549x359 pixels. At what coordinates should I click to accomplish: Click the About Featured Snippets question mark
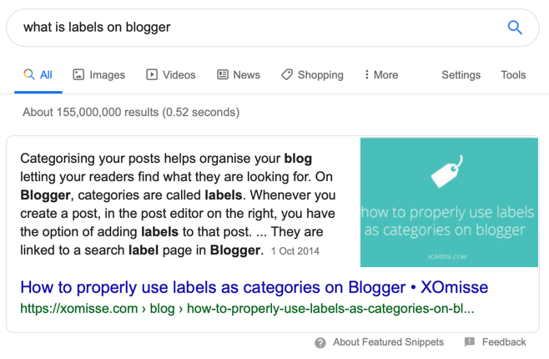[x=320, y=342]
